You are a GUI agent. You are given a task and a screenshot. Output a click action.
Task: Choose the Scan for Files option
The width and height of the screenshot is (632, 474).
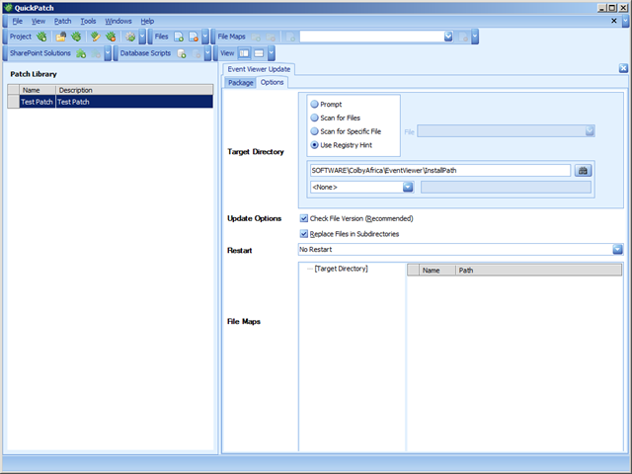click(315, 118)
